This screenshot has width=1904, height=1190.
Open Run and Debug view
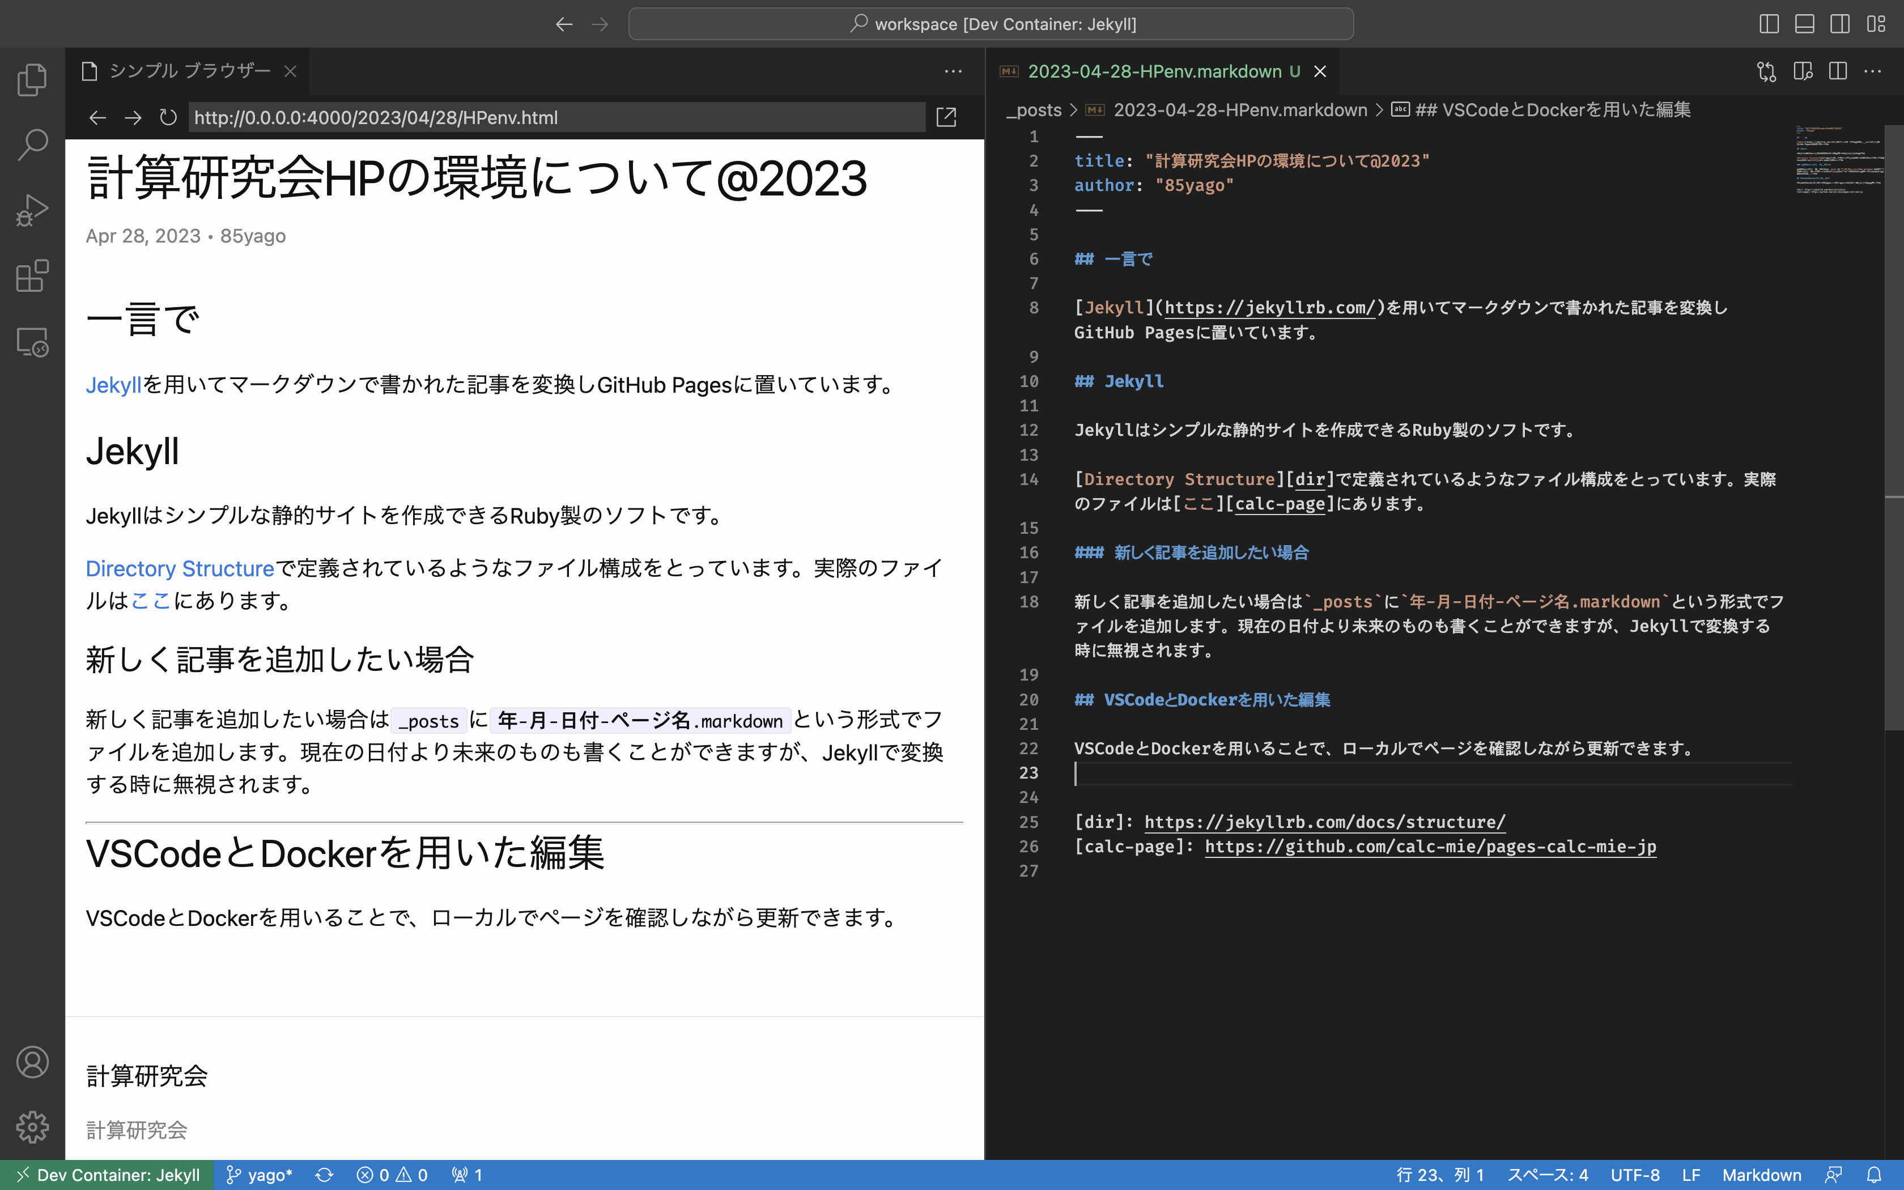tap(32, 210)
